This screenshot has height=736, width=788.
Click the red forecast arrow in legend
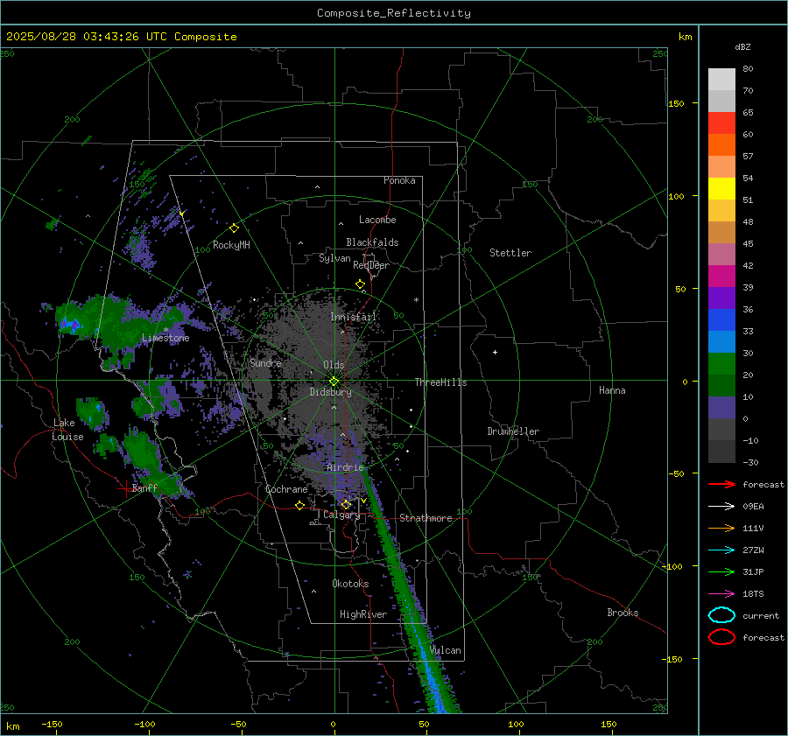721,484
